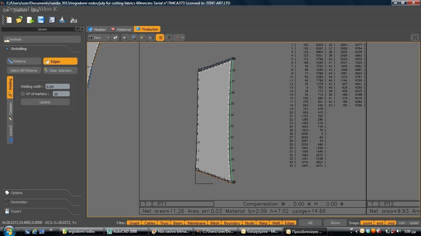Click the New file icon

9,20
